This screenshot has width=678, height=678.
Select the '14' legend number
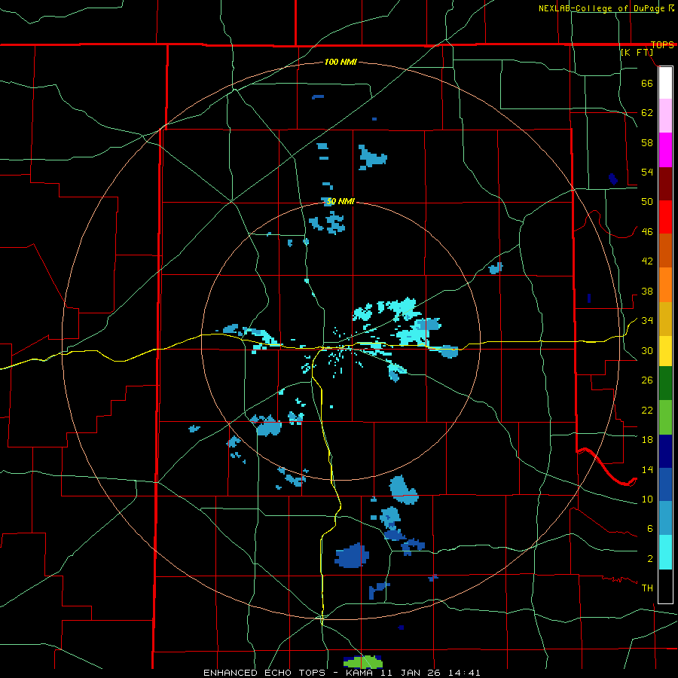[x=647, y=469]
